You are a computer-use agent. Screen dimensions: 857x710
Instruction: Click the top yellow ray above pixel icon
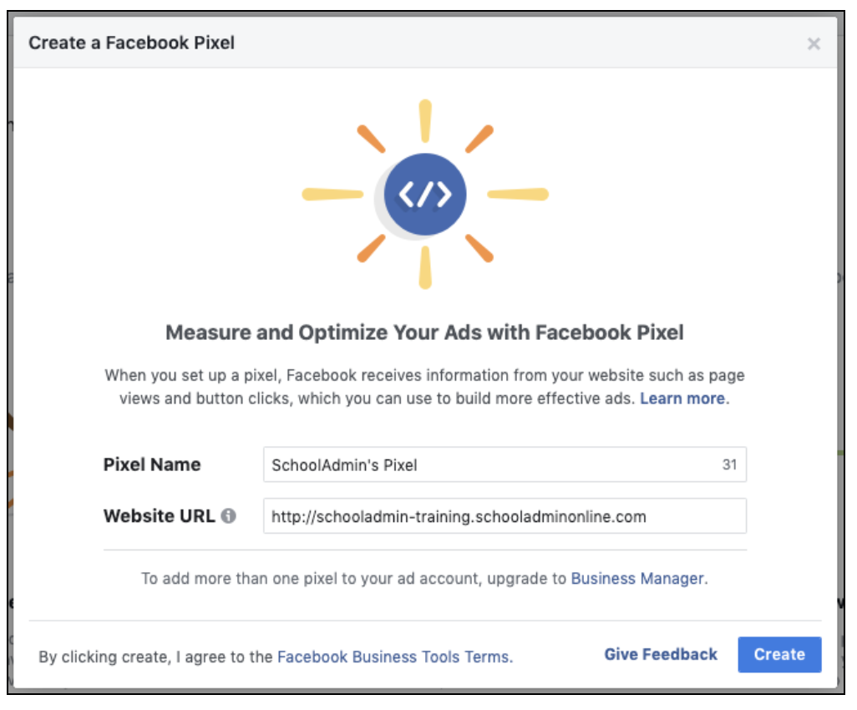tap(425, 121)
